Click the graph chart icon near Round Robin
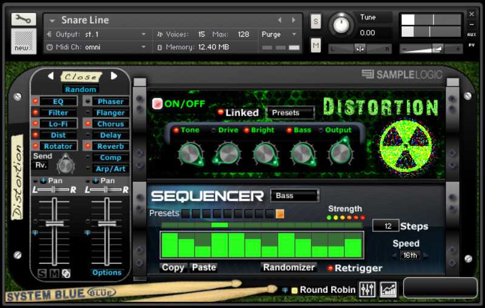This screenshot has height=308, width=485. (388, 289)
